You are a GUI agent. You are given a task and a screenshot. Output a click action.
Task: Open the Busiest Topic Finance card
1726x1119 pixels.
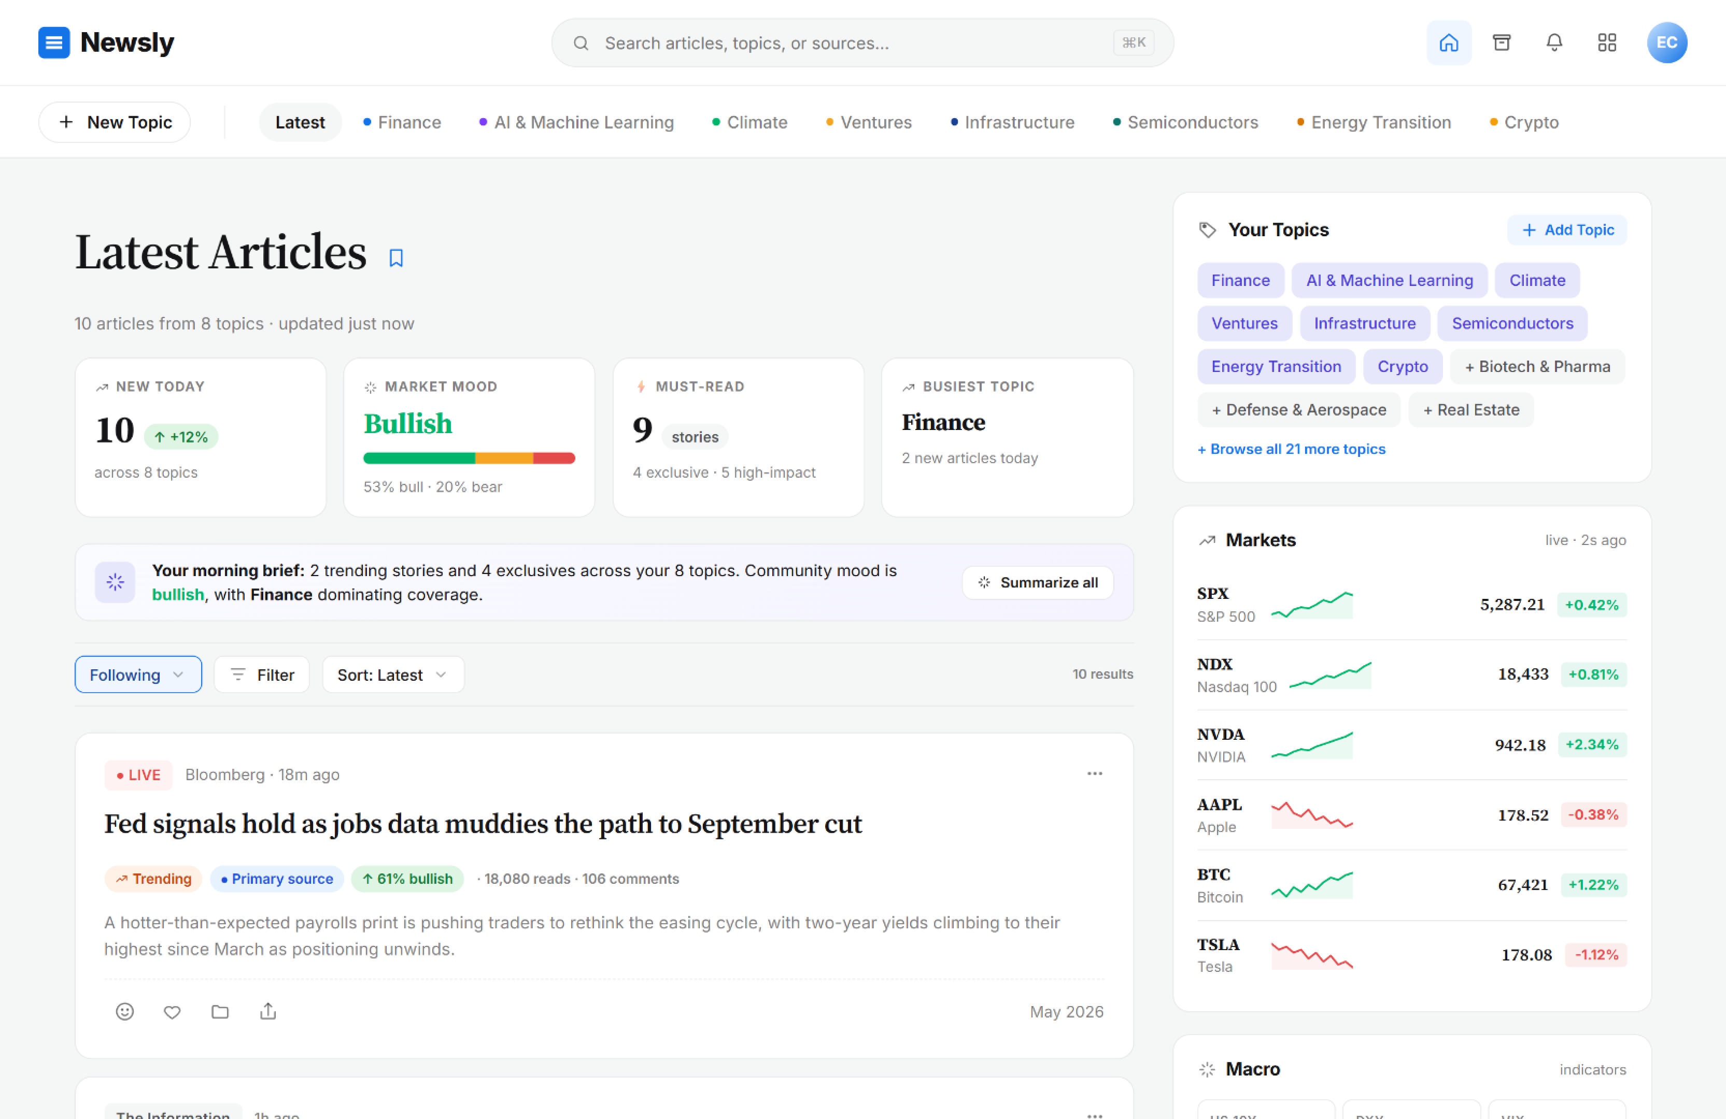[x=1007, y=437]
